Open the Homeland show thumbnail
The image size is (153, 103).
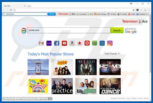[x=110, y=67]
